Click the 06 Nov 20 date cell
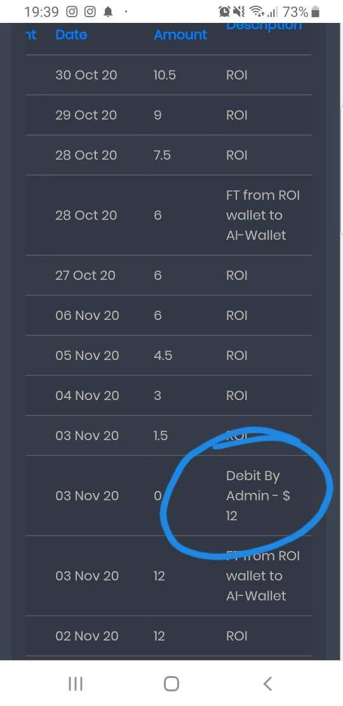Image resolution: width=343 pixels, height=706 pixels. point(87,315)
